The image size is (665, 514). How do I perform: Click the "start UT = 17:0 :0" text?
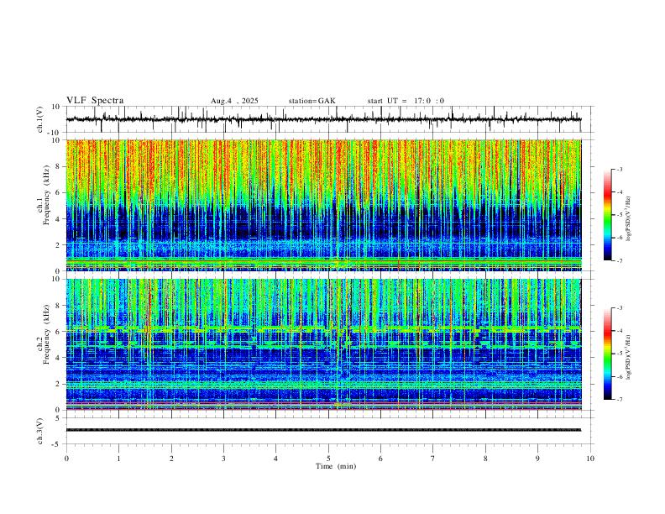[x=406, y=101]
